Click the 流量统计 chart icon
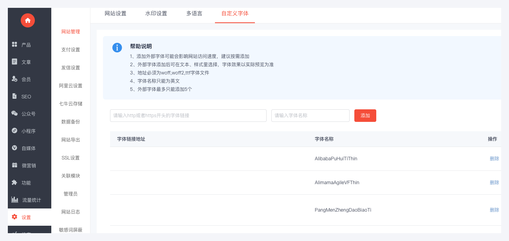The width and height of the screenshot is (509, 241). (x=14, y=199)
